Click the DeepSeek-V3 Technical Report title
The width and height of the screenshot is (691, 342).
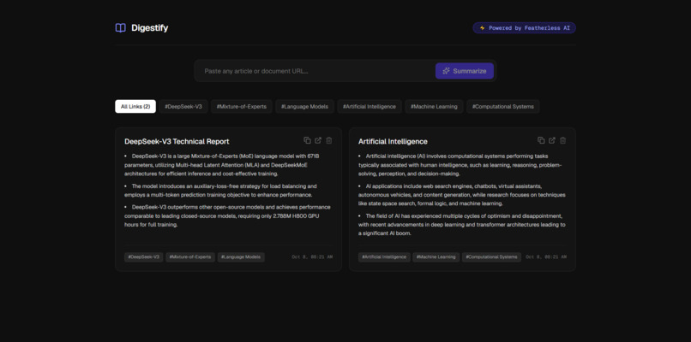coord(177,142)
